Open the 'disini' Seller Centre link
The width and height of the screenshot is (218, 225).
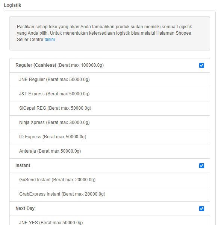50,40
